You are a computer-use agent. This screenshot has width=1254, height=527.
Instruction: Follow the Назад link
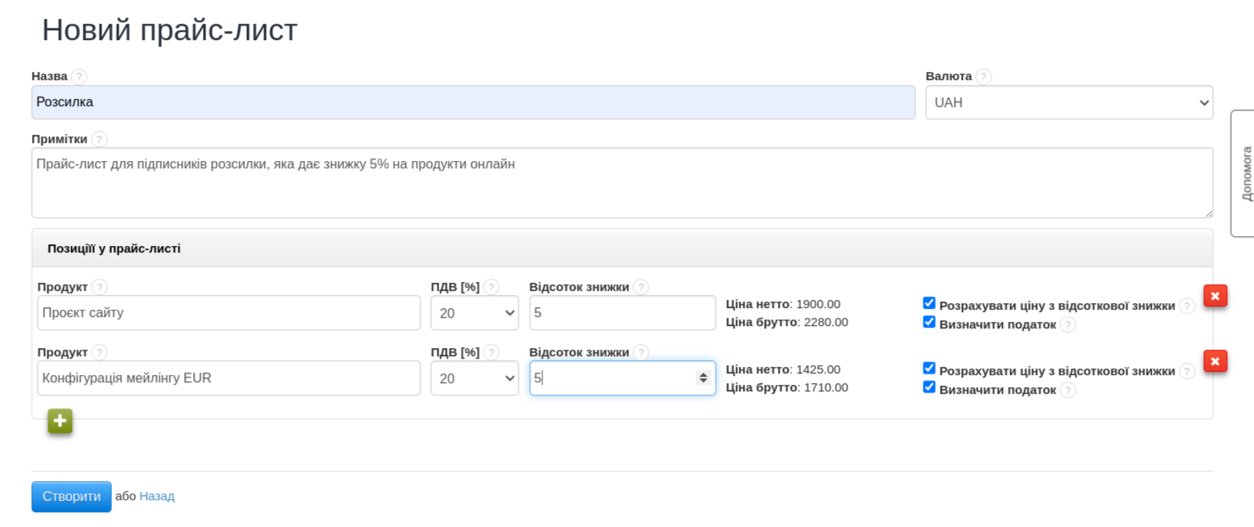point(156,496)
